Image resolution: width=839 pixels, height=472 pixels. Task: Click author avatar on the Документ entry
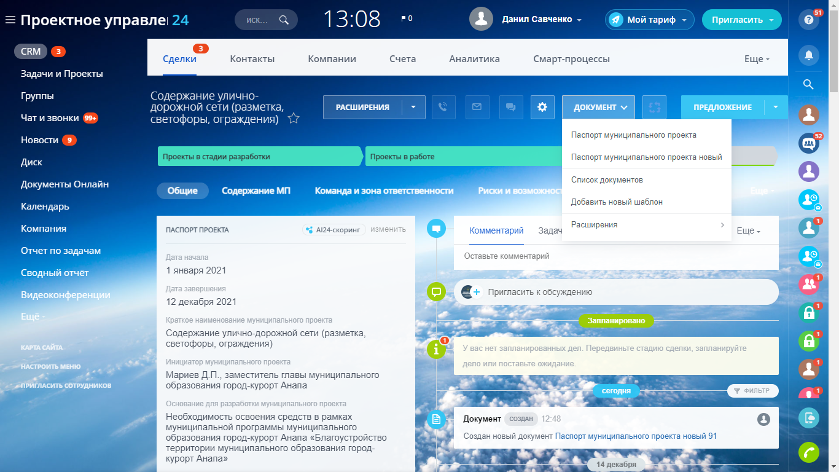click(763, 419)
